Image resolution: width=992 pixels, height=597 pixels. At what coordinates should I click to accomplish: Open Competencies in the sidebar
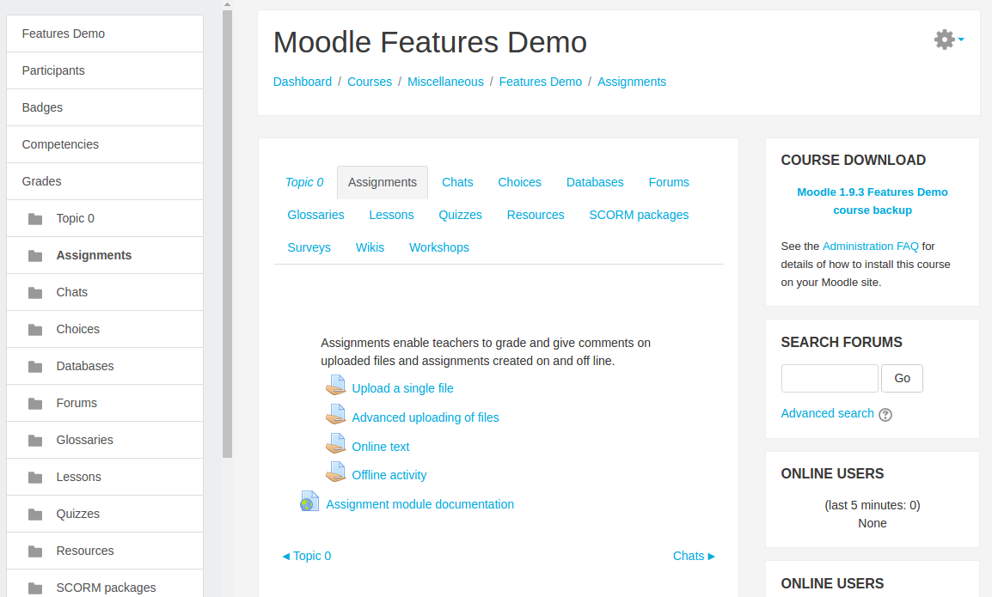[x=105, y=144]
